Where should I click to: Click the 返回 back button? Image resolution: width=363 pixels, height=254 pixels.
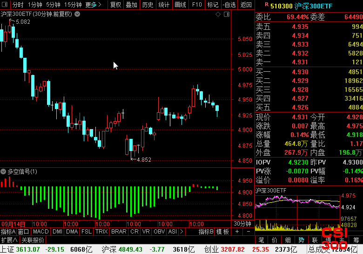[246, 5]
